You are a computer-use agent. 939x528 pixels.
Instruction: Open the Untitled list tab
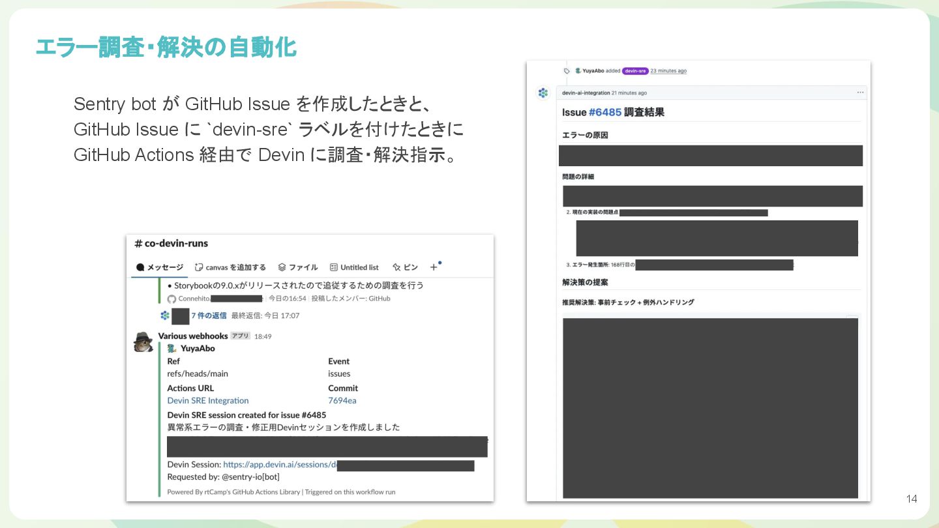pyautogui.click(x=354, y=267)
